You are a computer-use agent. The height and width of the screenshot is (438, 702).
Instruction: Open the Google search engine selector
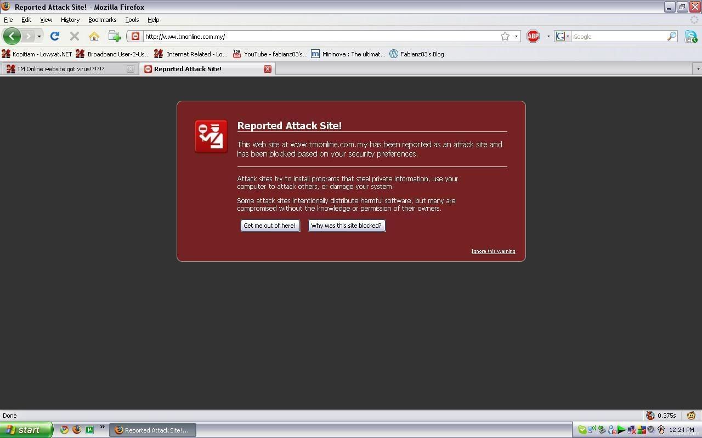(563, 37)
